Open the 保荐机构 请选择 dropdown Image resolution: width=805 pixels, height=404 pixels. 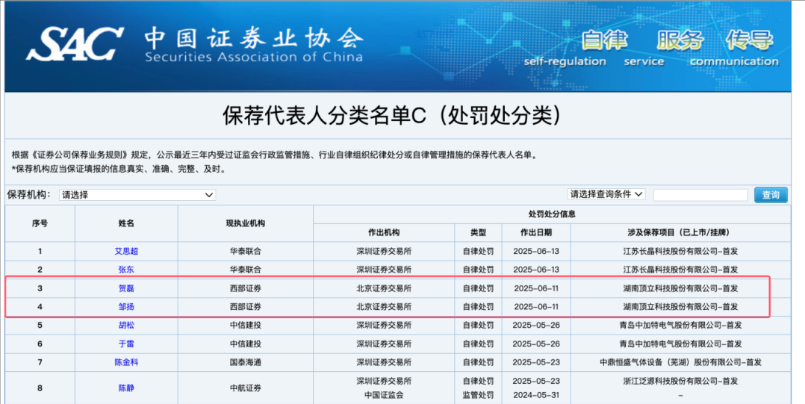(x=137, y=195)
